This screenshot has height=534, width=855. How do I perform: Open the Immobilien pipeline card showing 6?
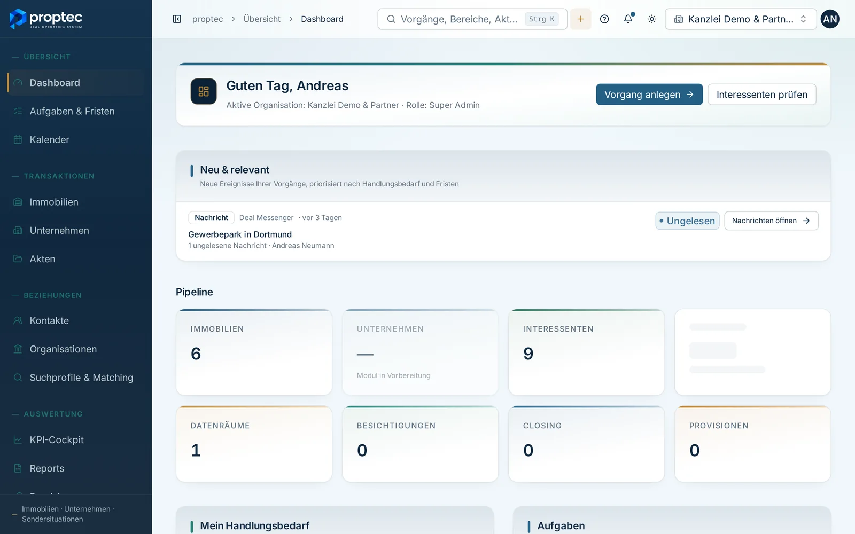(x=254, y=352)
